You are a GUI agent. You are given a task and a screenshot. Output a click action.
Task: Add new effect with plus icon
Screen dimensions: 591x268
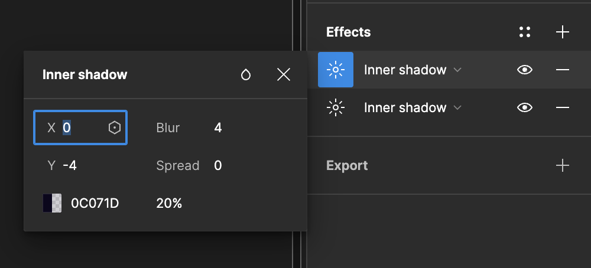[x=563, y=32]
